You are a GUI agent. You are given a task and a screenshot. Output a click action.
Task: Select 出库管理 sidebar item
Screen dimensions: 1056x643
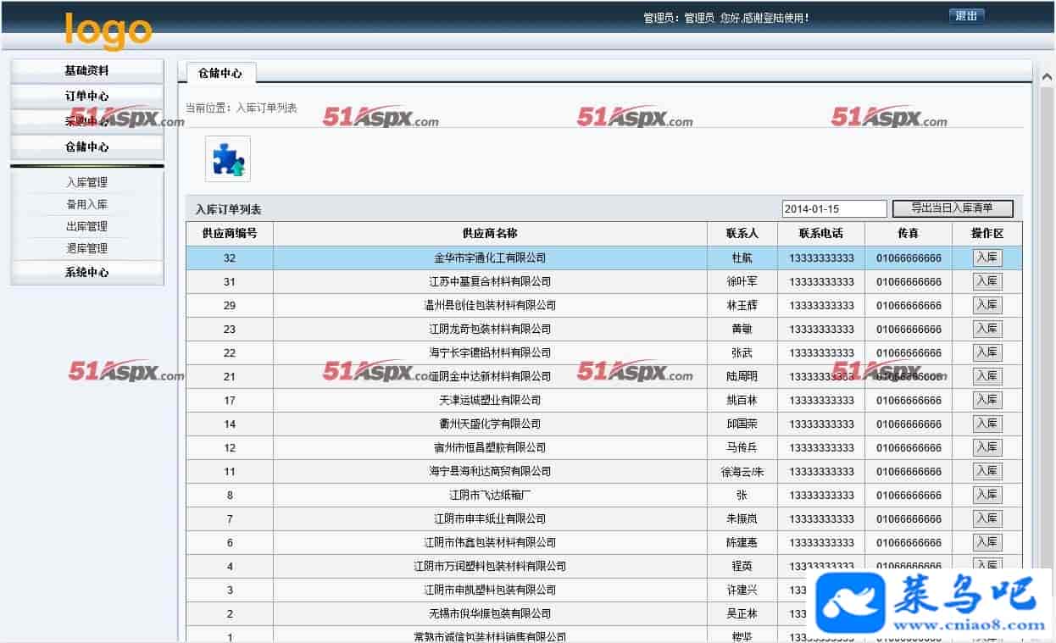tap(86, 226)
